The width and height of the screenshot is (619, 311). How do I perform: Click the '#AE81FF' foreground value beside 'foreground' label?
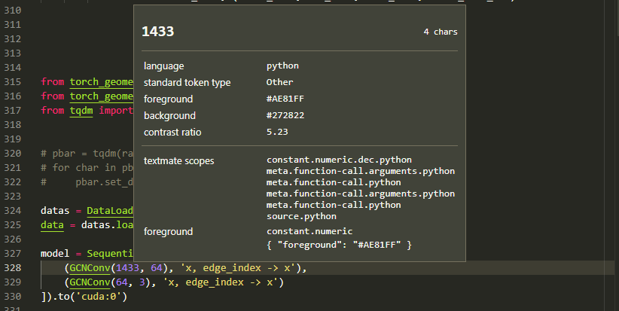click(285, 99)
